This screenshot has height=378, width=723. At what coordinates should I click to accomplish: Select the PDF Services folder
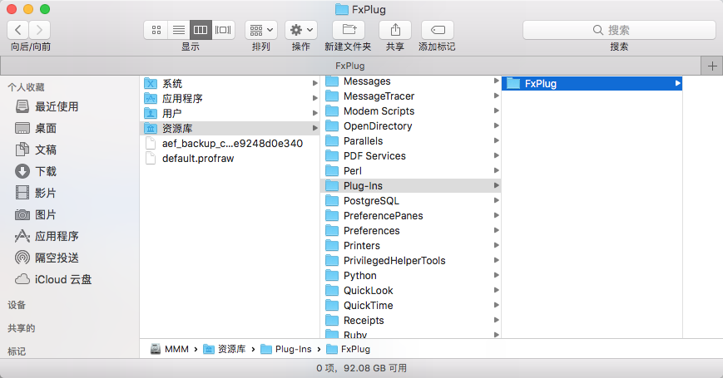[410, 156]
